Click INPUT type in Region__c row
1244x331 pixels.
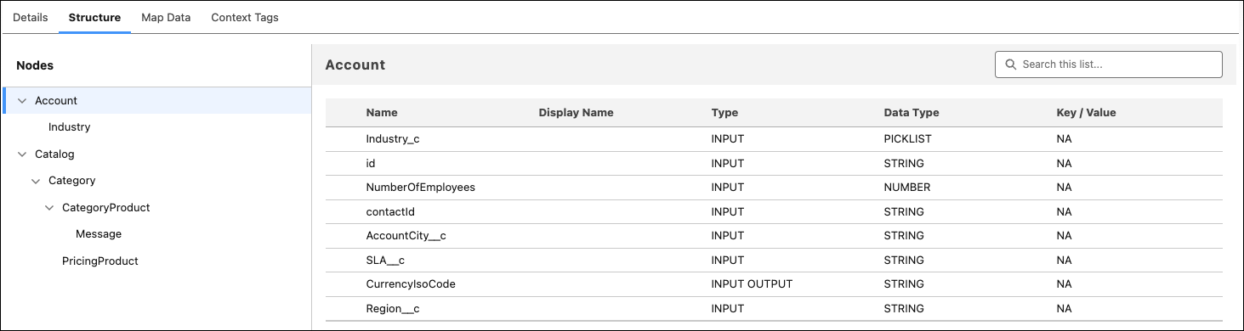728,309
